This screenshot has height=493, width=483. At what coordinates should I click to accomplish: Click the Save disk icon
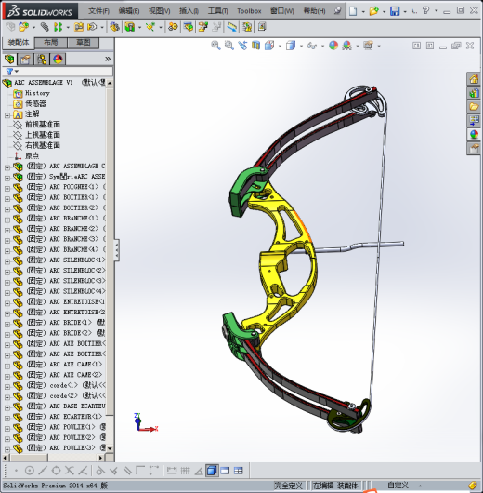tap(395, 11)
